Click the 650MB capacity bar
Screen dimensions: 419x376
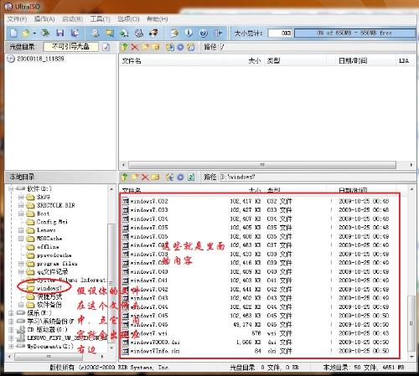[354, 33]
